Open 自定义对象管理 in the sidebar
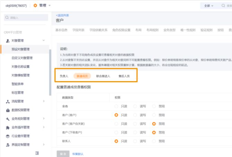232x157 pixels. 22,58
